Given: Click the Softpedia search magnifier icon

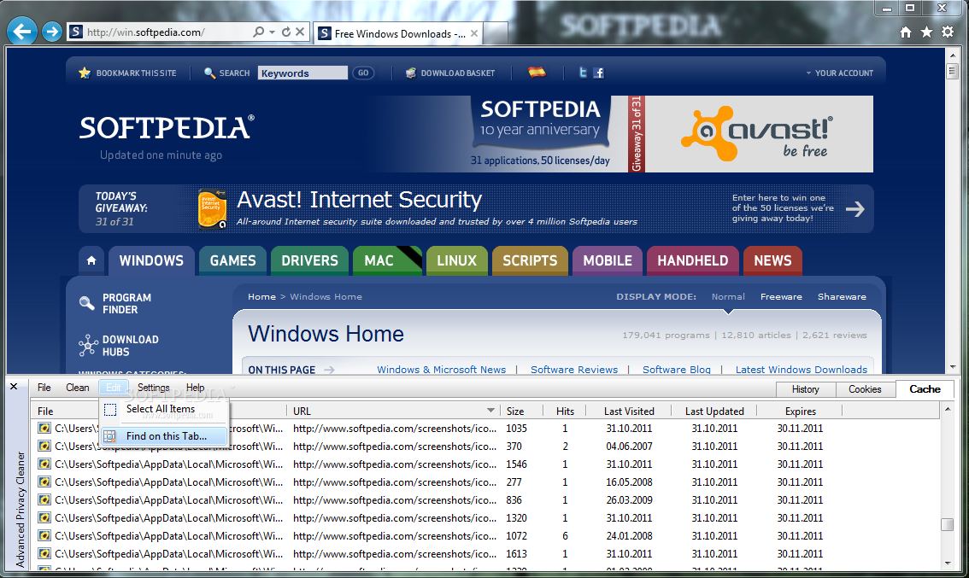Looking at the screenshot, I should tap(209, 73).
